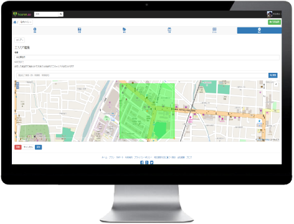Expand the エリア dropdown button

tap(20, 40)
